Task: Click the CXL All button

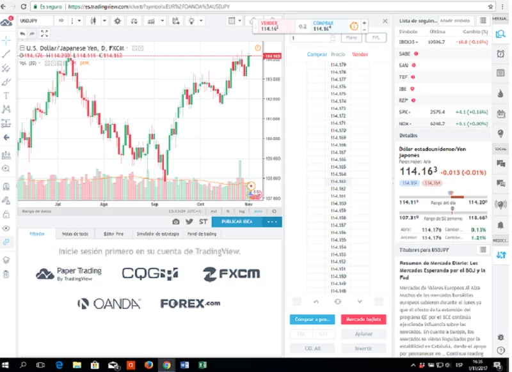Action: [x=312, y=348]
